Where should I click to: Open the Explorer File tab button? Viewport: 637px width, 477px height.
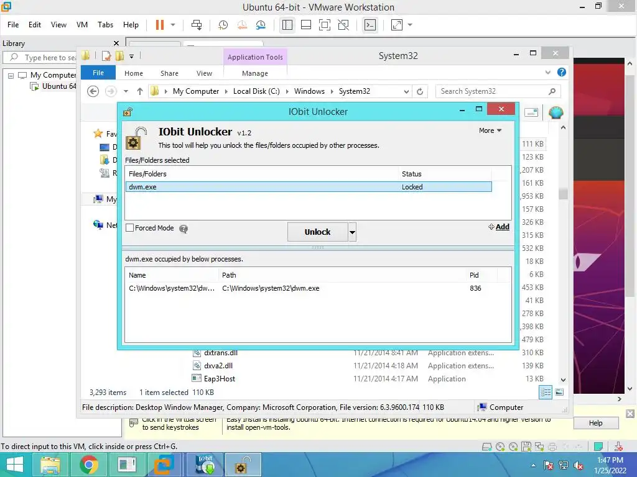(98, 73)
